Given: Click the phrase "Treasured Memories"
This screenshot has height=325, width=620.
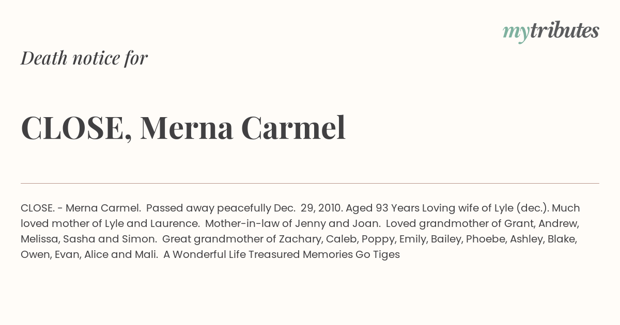Looking at the screenshot, I should click(x=299, y=255).
